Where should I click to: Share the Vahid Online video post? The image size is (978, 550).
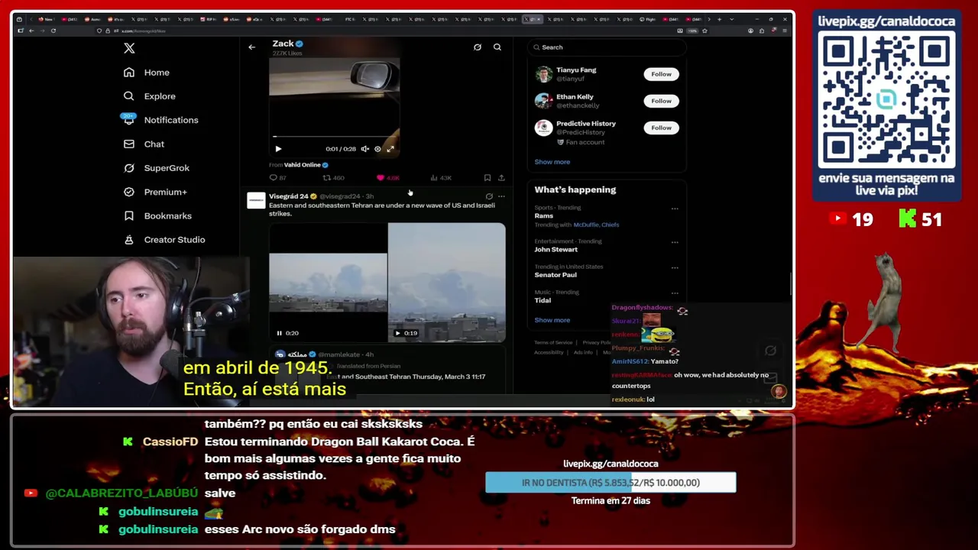pyautogui.click(x=501, y=178)
